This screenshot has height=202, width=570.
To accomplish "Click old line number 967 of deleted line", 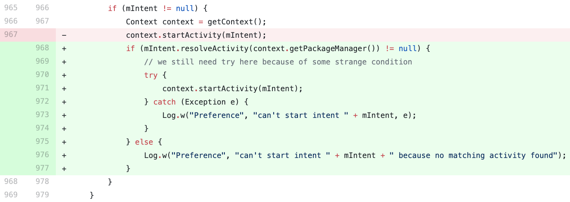I will click(x=11, y=35).
